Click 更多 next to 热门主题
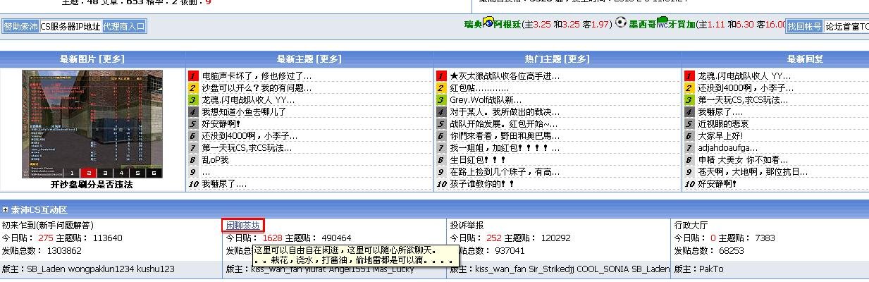 [577, 59]
